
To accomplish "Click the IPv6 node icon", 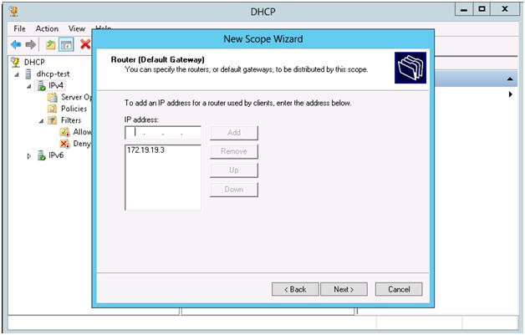I will click(42, 155).
